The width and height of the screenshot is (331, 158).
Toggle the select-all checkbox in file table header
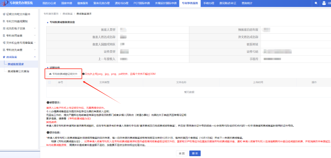(50, 82)
